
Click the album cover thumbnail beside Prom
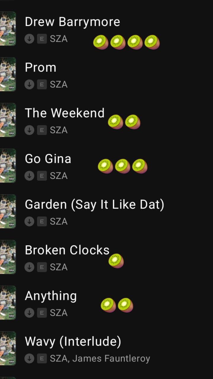click(8, 74)
